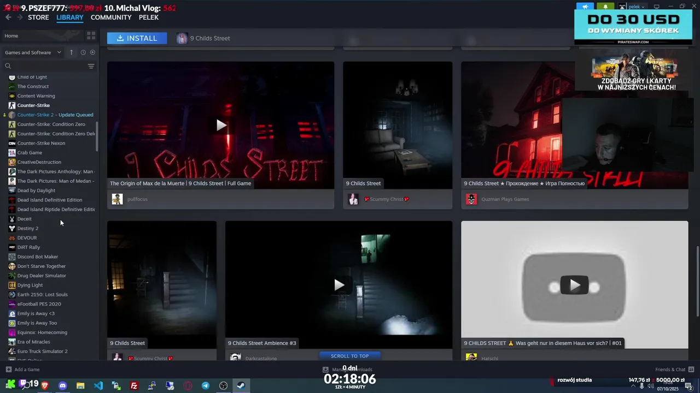Image resolution: width=700 pixels, height=393 pixels.
Task: Open the COMMUNITY tab
Action: click(111, 17)
